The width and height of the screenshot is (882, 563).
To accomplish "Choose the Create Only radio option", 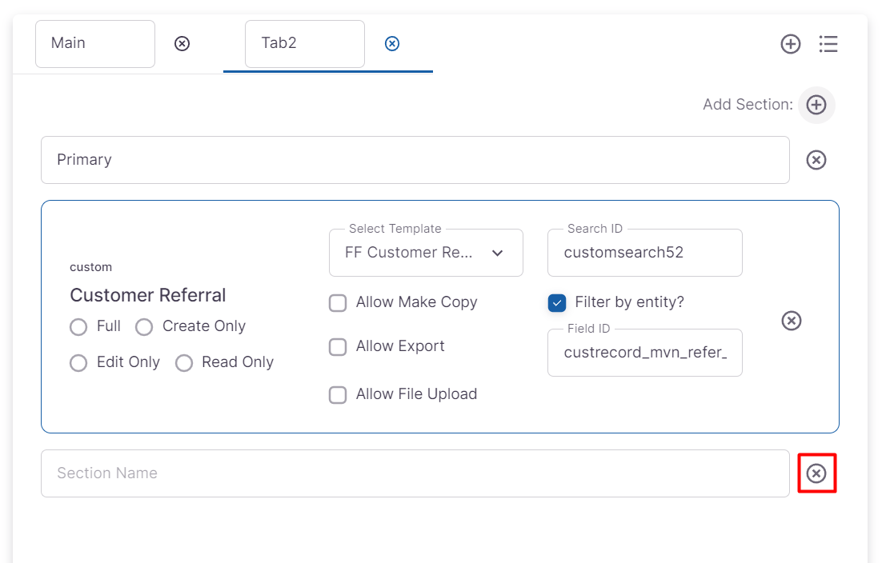I will point(144,327).
